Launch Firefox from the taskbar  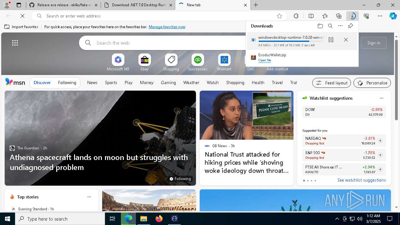(x=159, y=219)
